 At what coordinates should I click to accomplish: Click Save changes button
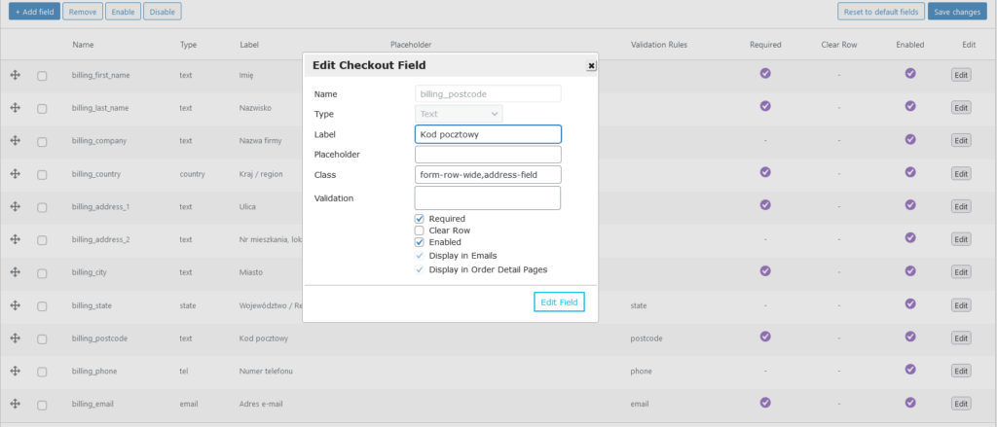pos(957,12)
